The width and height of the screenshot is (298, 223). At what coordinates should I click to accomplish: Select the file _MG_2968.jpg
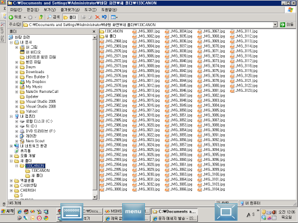click(116, 41)
